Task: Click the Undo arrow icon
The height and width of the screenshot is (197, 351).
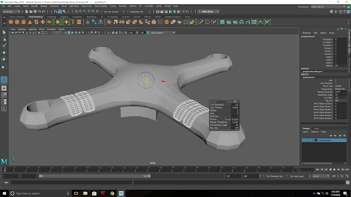Action: [x=39, y=11]
